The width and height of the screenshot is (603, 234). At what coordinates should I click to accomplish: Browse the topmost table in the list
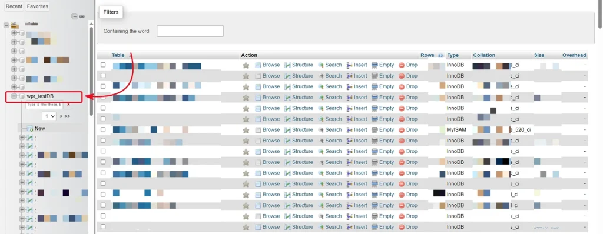(268, 65)
